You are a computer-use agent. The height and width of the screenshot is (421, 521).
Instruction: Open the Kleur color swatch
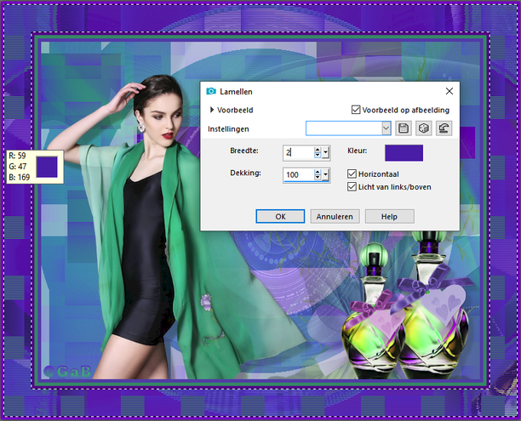point(404,153)
